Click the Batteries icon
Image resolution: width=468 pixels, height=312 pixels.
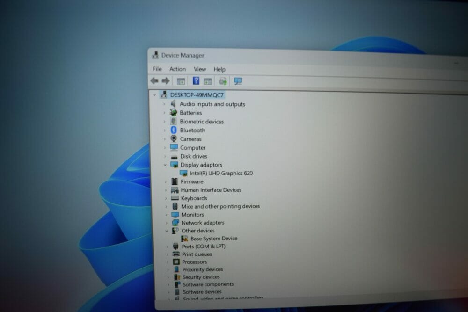174,112
